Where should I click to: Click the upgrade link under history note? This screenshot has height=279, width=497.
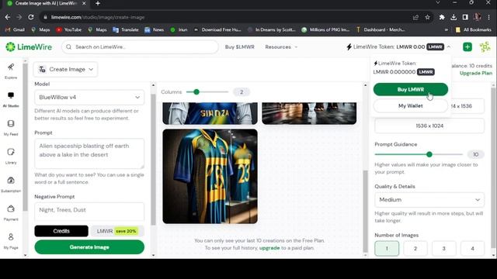click(269, 248)
